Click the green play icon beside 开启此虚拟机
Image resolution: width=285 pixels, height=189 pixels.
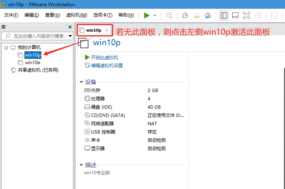point(87,58)
